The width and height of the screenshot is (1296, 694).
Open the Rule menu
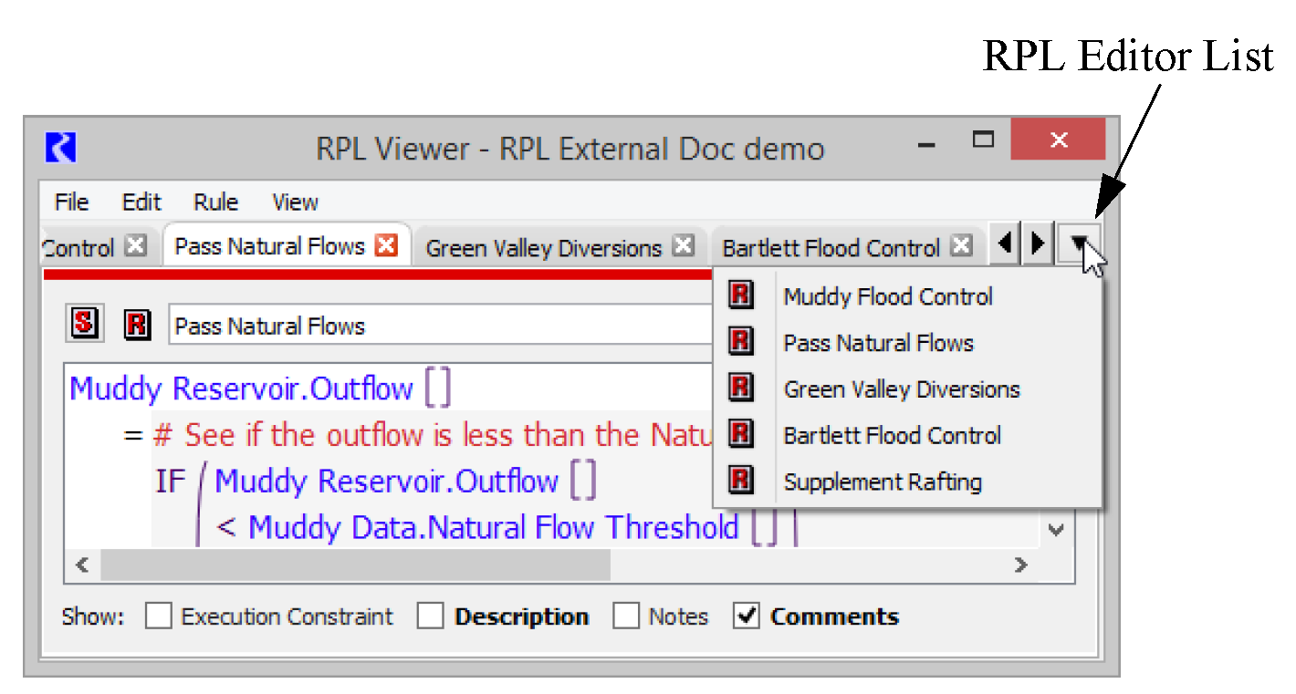[215, 202]
